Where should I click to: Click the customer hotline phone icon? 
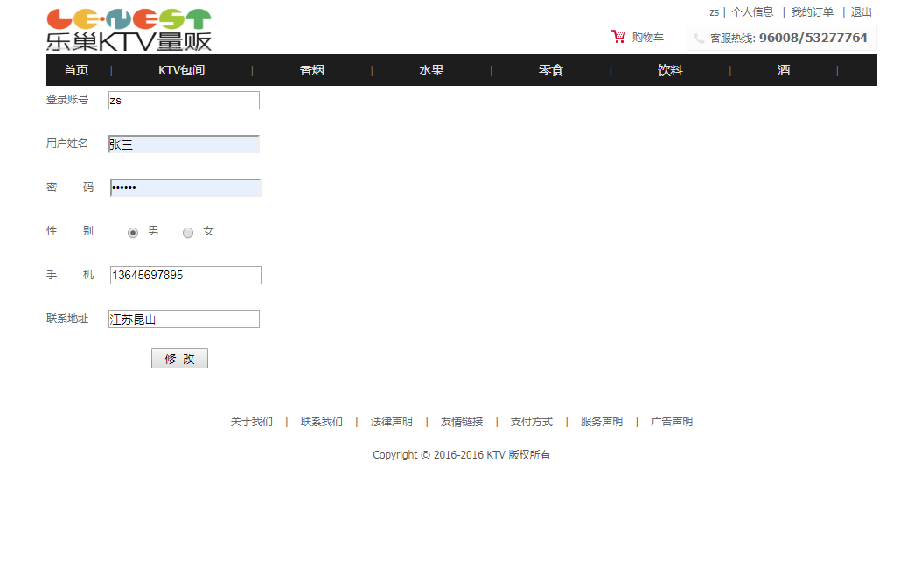click(699, 39)
